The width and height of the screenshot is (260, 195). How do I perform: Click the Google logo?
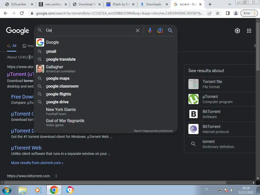tap(18, 31)
